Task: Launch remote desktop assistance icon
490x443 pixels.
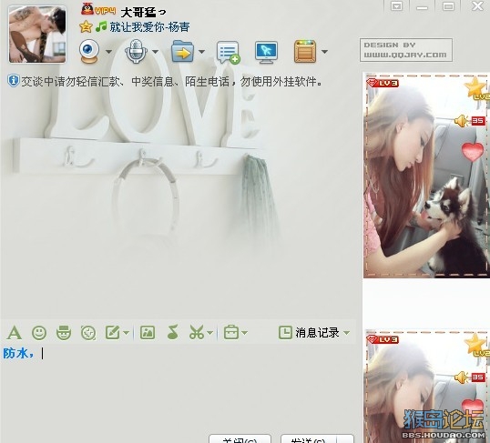Action: pos(266,52)
